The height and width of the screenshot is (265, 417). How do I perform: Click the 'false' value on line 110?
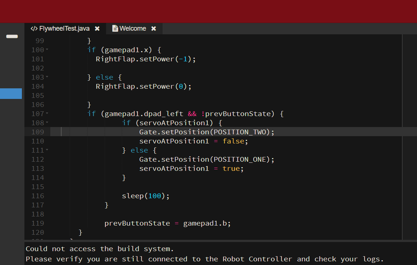(233, 141)
